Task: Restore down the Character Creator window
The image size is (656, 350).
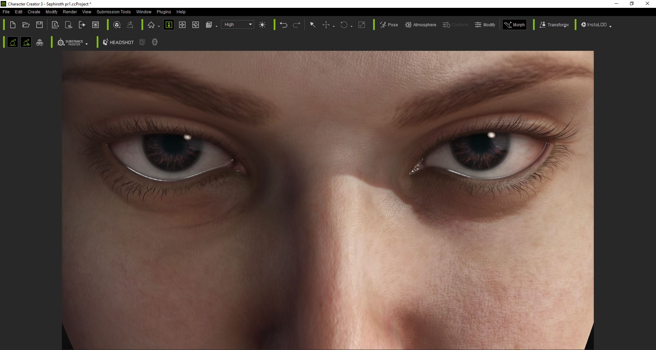Action: [x=632, y=4]
